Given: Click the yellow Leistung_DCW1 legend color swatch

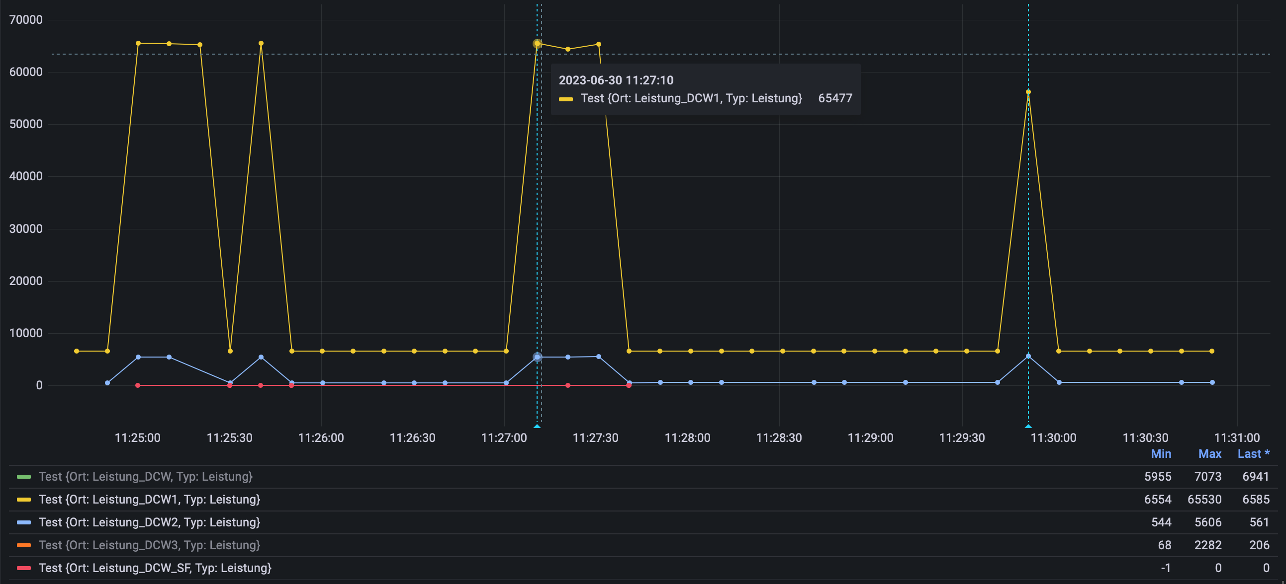Looking at the screenshot, I should [x=23, y=500].
